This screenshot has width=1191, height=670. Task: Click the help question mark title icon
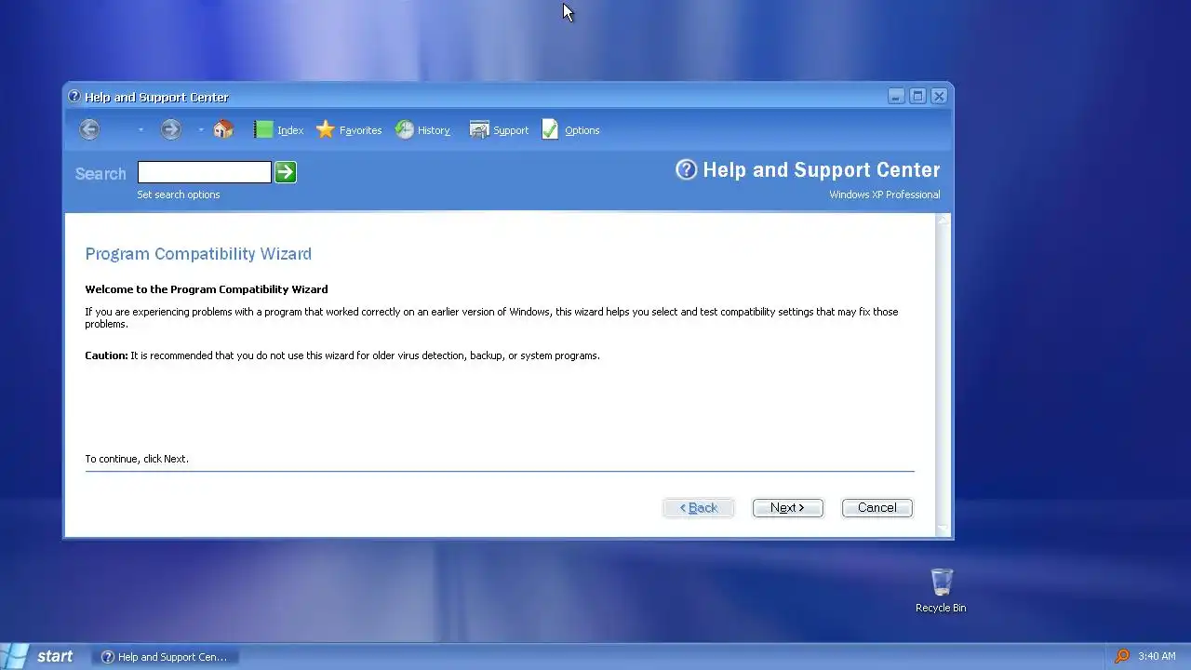74,97
